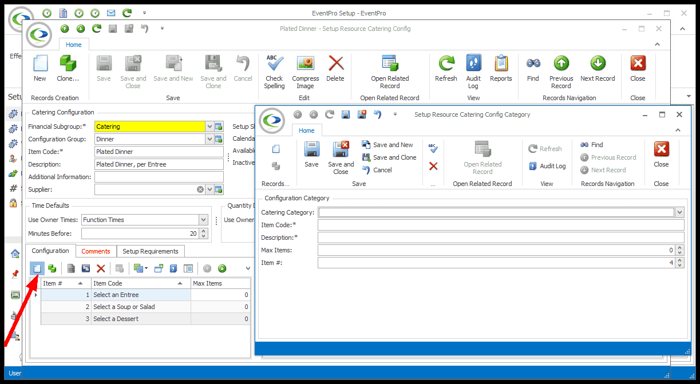The image size is (700, 384).
Task: Open quick access customize dropdown in Config Category
Action: point(394,114)
